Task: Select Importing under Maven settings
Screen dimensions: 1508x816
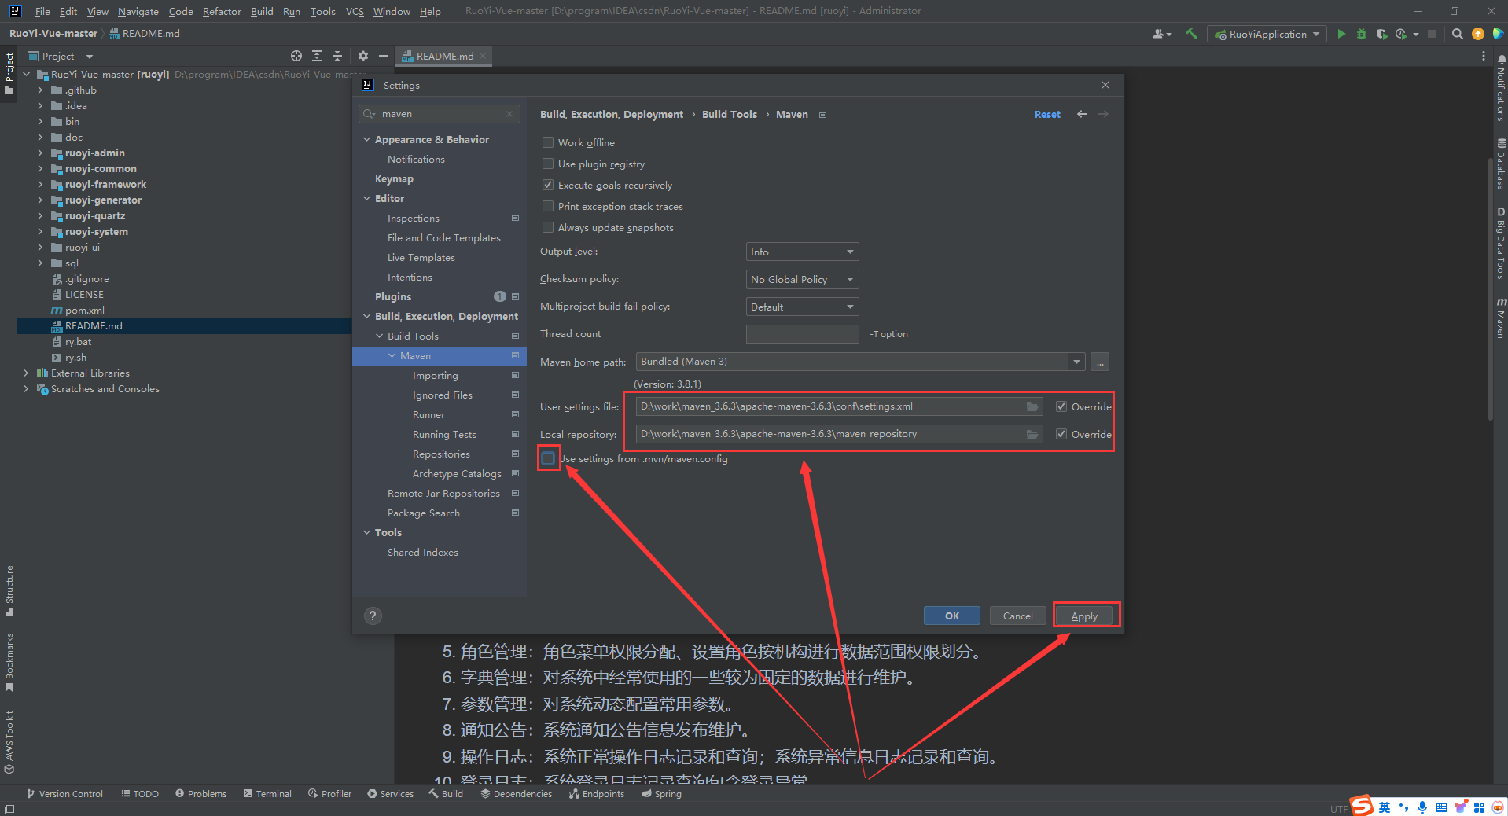Action: pos(435,375)
